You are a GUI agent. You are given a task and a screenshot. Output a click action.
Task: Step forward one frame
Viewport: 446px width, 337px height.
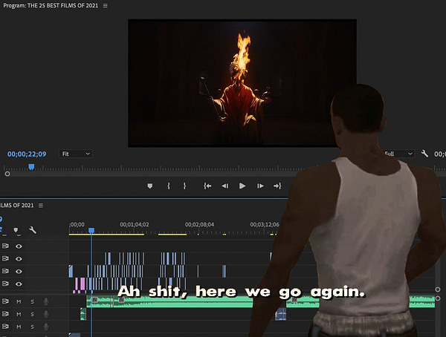tap(260, 186)
